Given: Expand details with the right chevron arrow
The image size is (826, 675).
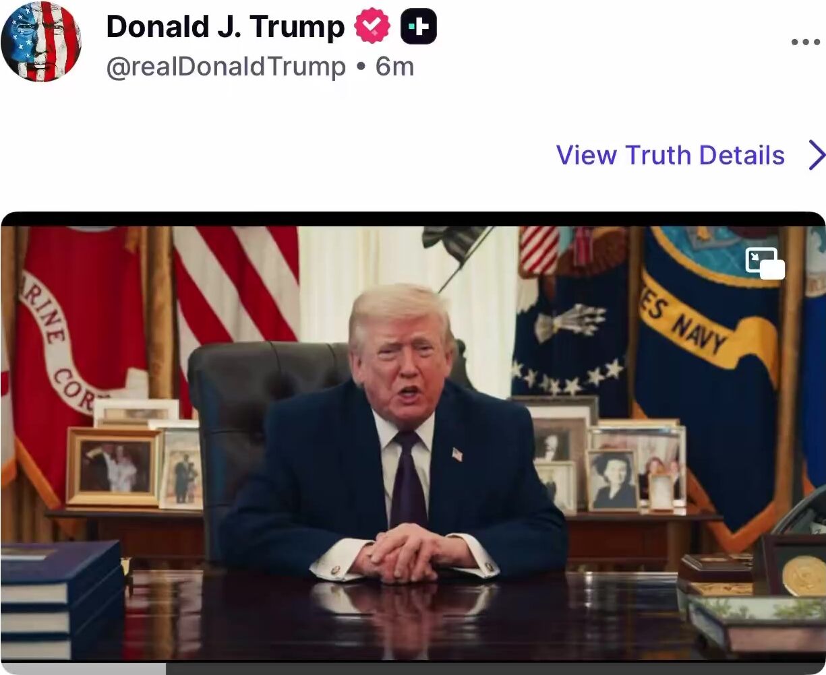Looking at the screenshot, I should [x=816, y=156].
